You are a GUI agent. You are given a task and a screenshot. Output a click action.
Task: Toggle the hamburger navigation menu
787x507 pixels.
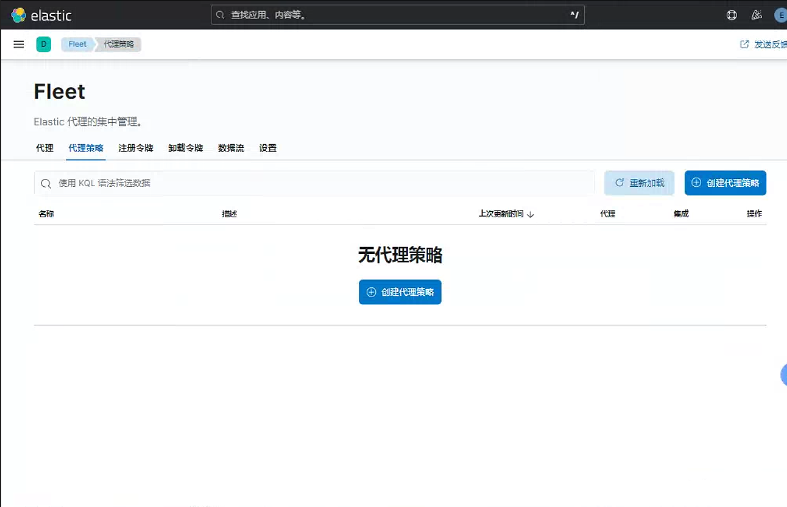[x=19, y=44]
